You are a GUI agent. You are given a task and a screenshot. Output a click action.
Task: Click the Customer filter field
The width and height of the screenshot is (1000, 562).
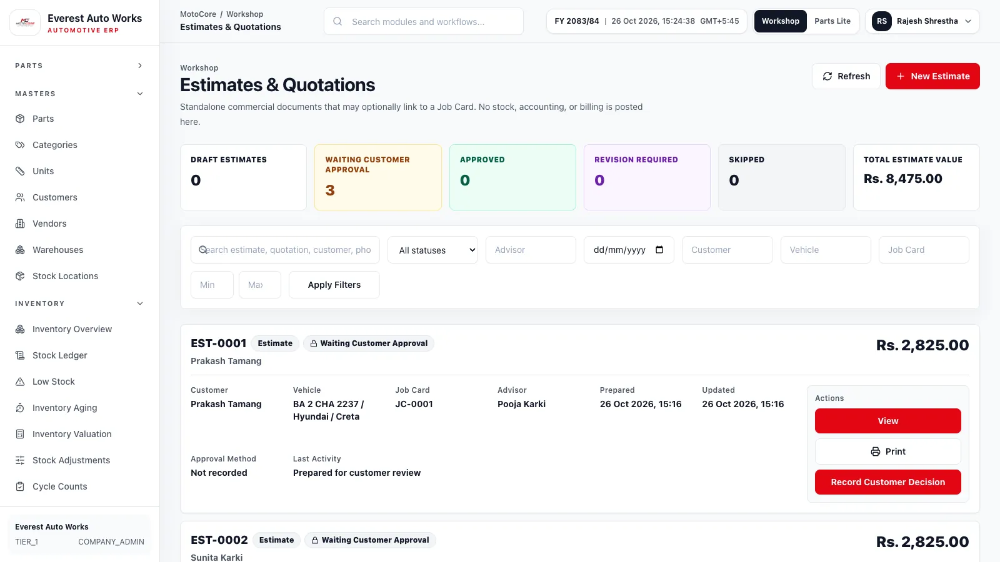tap(727, 250)
